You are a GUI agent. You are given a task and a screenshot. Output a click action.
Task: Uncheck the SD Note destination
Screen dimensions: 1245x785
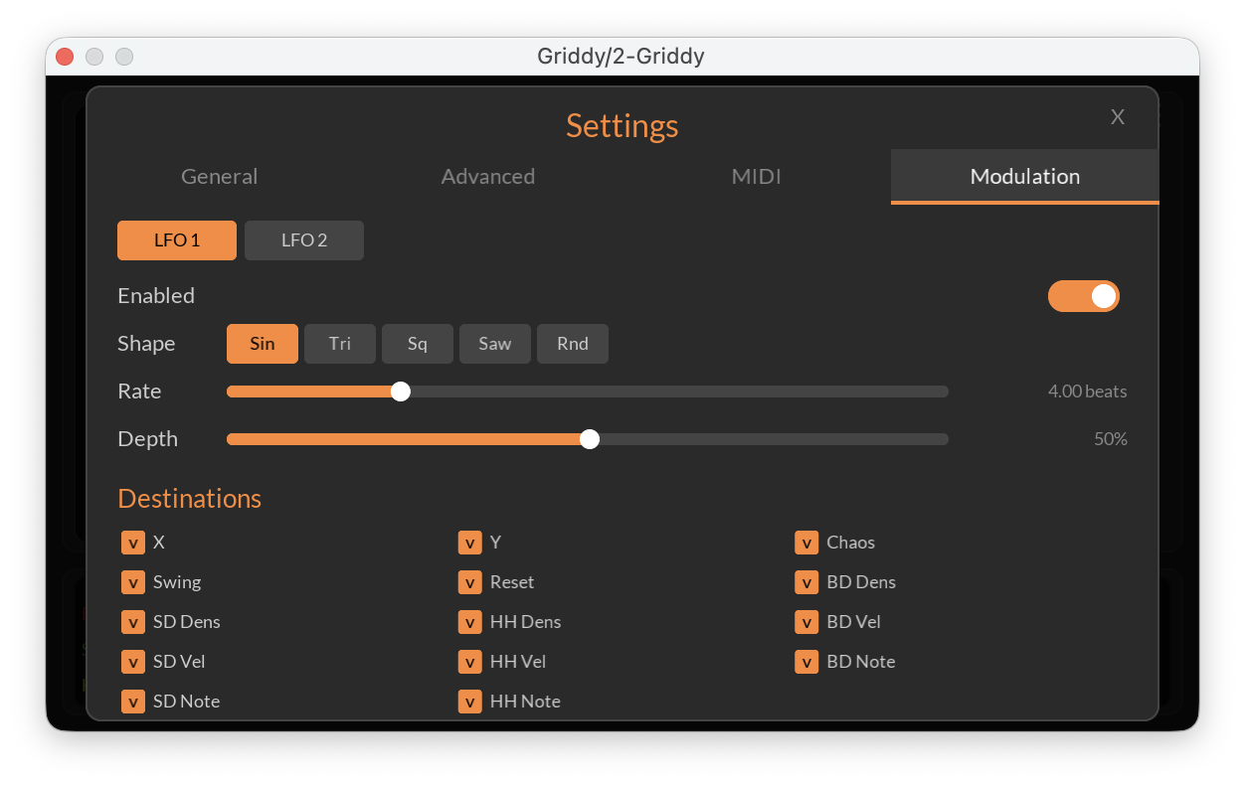[x=132, y=702]
